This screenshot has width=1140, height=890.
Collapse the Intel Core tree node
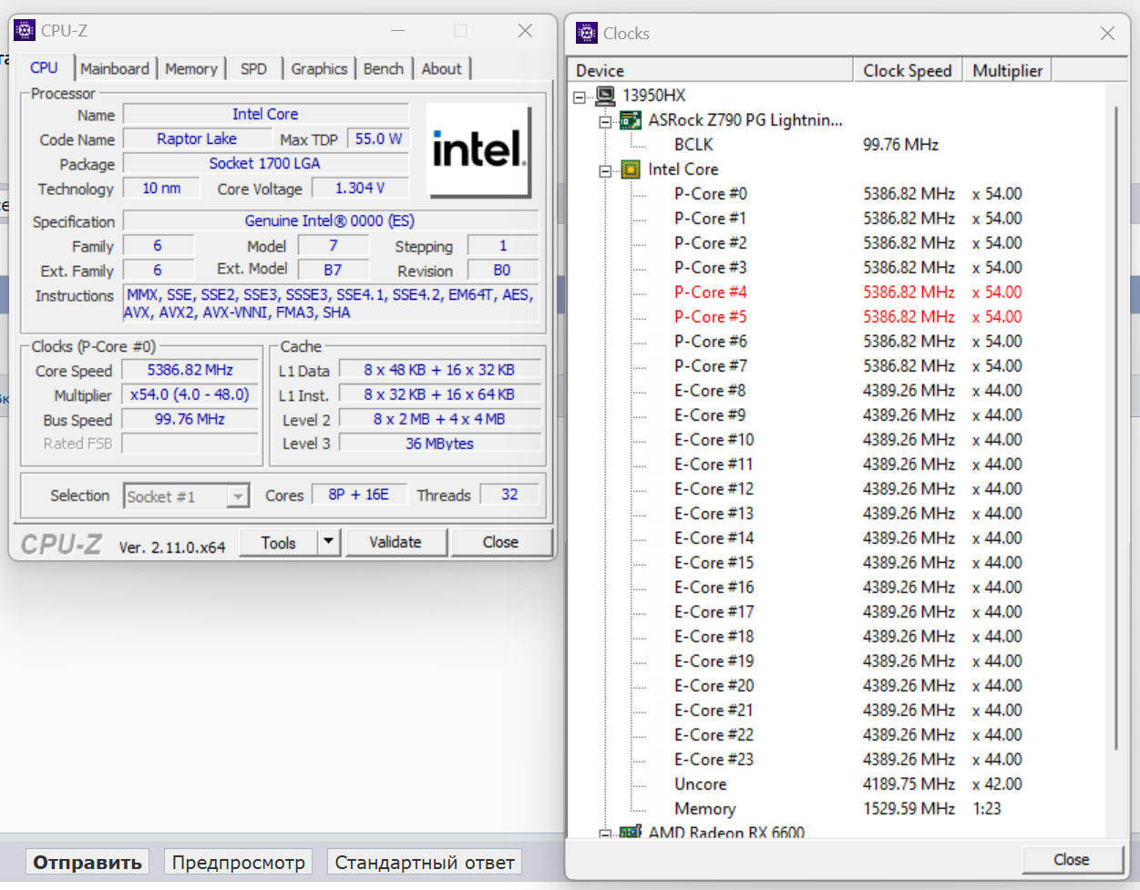[605, 170]
